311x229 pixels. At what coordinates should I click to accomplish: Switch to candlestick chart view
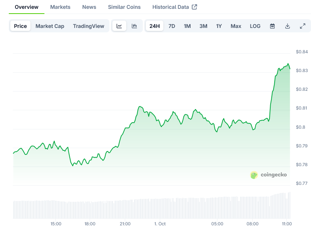tap(134, 26)
